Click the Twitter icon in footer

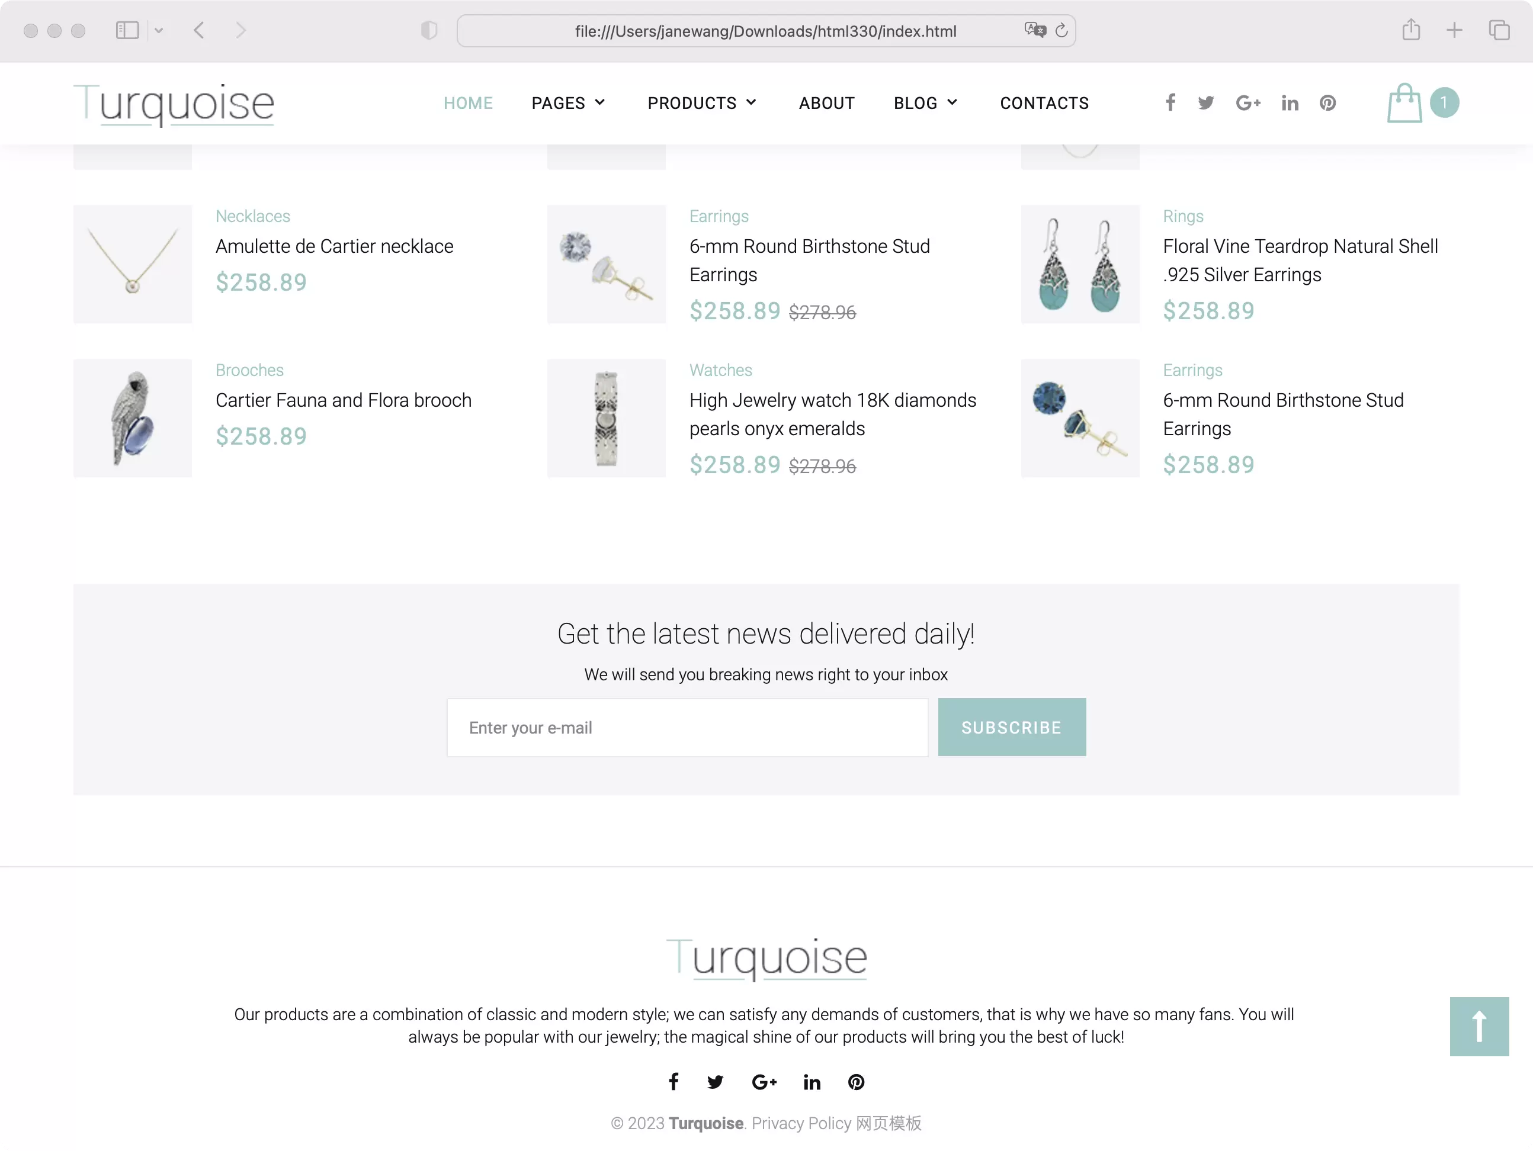tap(713, 1082)
